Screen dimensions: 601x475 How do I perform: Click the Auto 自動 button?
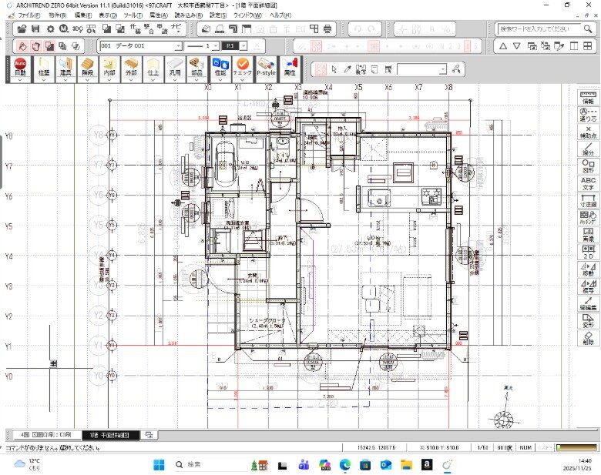point(20,66)
